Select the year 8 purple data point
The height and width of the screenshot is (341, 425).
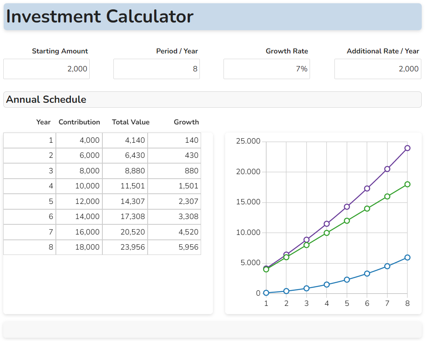point(407,148)
